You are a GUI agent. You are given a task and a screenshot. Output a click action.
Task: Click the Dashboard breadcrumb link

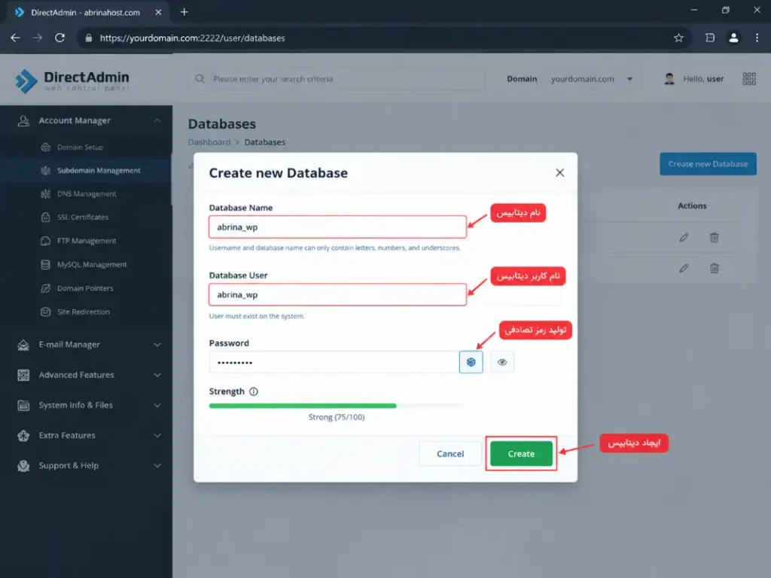coord(209,142)
